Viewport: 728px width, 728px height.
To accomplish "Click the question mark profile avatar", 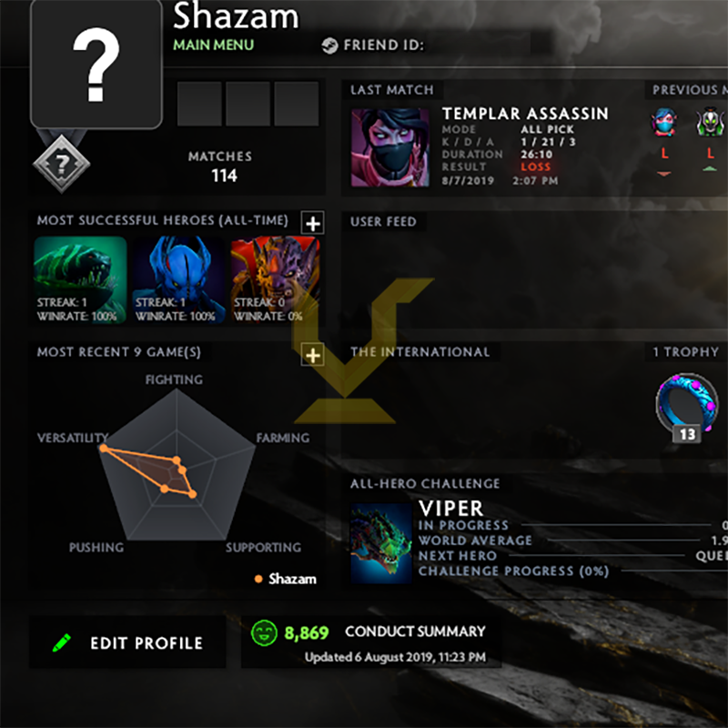I will [x=96, y=63].
